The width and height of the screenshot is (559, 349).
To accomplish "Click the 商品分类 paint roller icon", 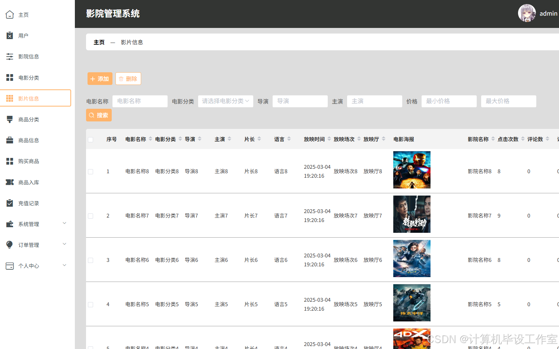I will [x=10, y=119].
